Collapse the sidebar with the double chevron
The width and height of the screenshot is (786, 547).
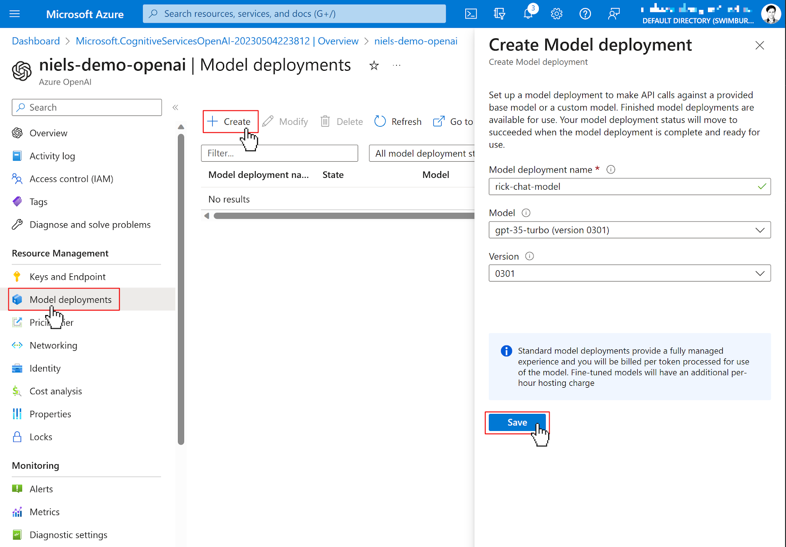[x=175, y=107]
